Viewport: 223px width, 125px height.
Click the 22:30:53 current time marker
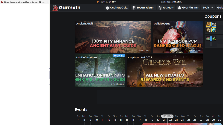pyautogui.click(x=167, y=116)
